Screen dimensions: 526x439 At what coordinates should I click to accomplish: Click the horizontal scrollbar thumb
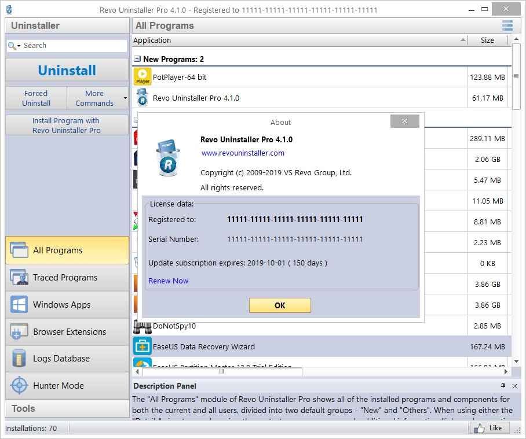(x=222, y=372)
